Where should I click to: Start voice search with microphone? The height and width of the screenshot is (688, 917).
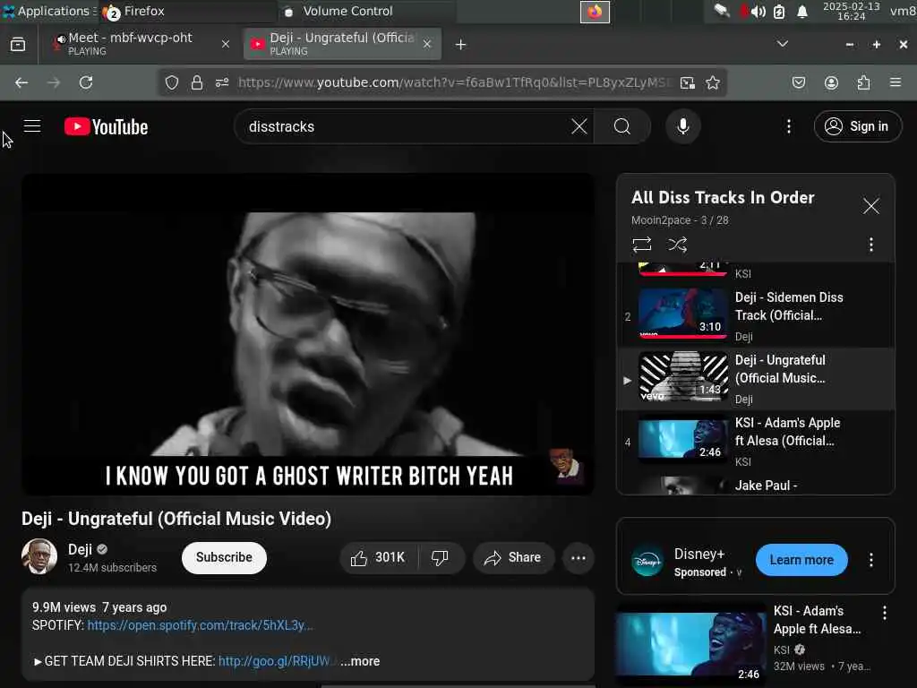click(x=682, y=126)
